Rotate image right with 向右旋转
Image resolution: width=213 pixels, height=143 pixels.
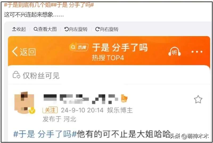[107, 29]
